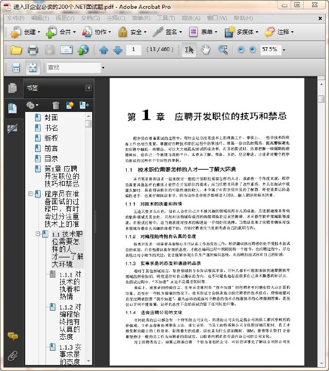Click the zoom out minus button
The height and width of the screenshot is (371, 329).
pos(241,49)
